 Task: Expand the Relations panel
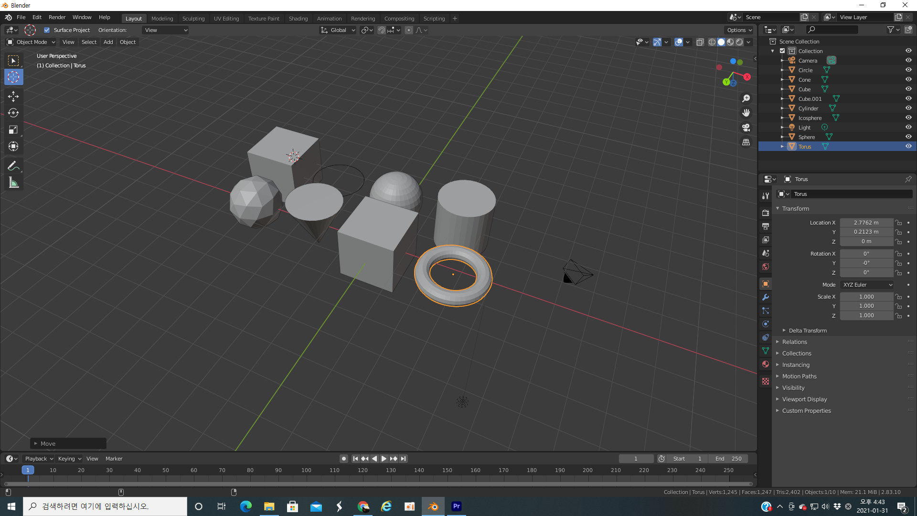coord(794,342)
